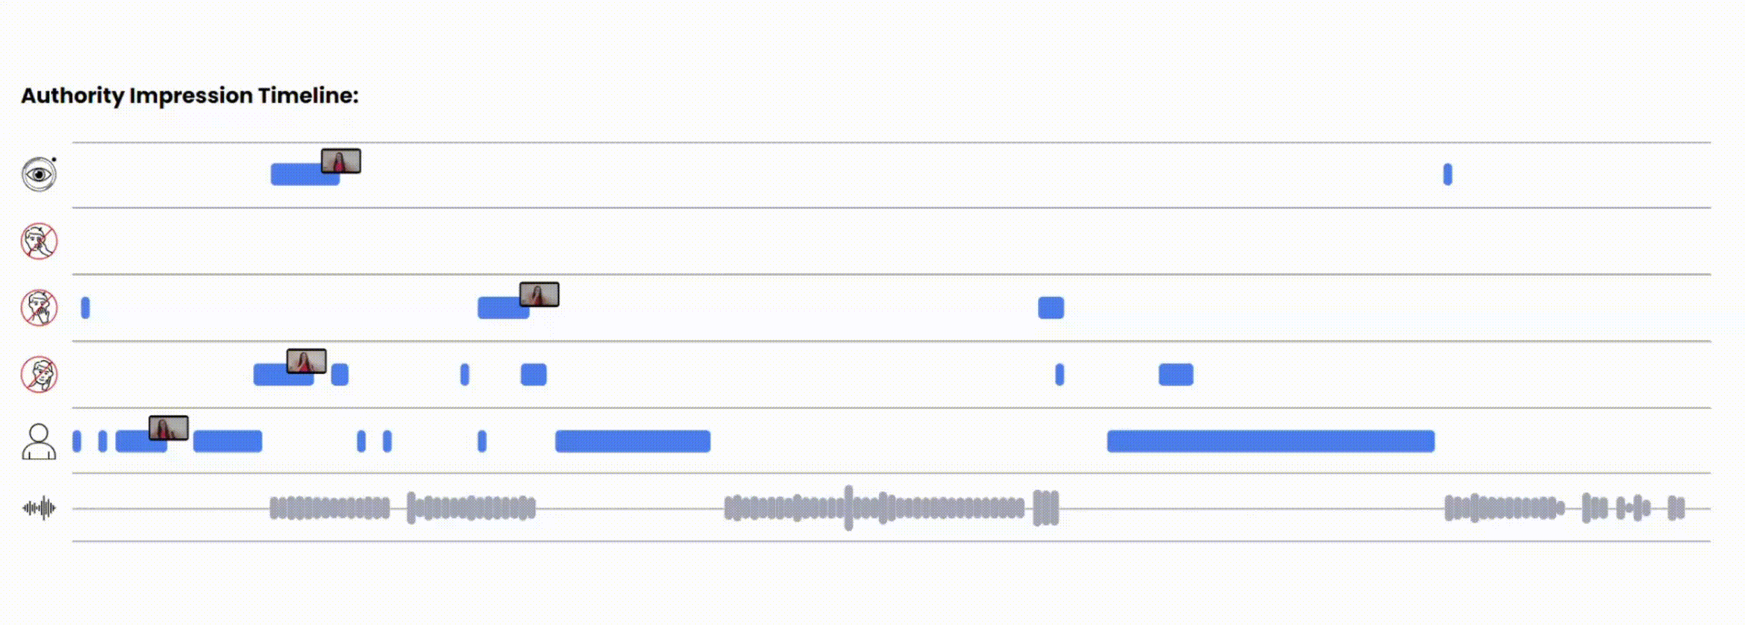Click the tallest spike in the audio waveform

coord(848,508)
